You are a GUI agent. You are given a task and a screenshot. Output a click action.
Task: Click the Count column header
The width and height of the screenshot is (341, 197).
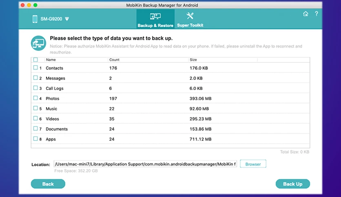[114, 60]
